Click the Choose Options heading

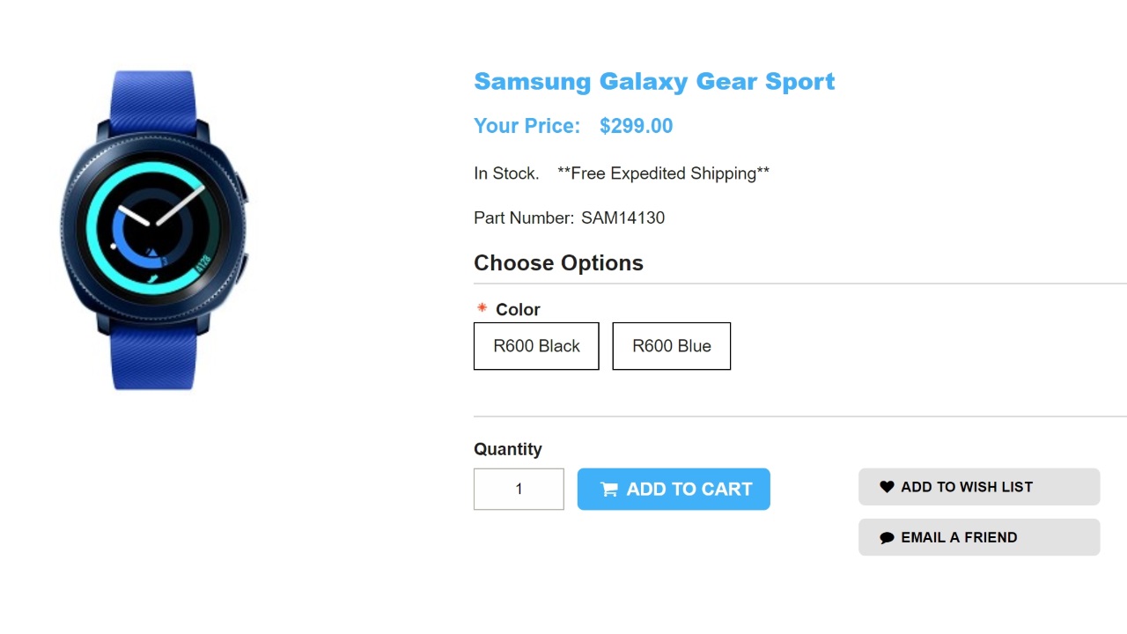tap(558, 263)
